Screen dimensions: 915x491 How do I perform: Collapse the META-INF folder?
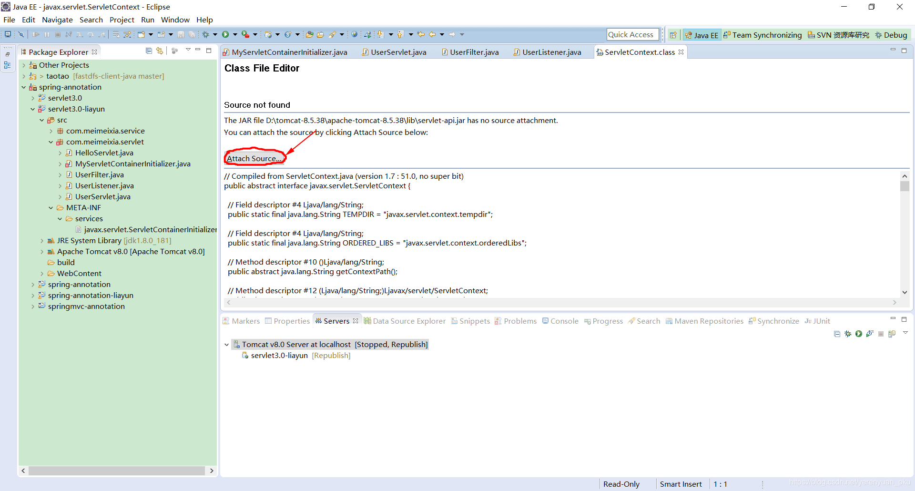point(51,208)
